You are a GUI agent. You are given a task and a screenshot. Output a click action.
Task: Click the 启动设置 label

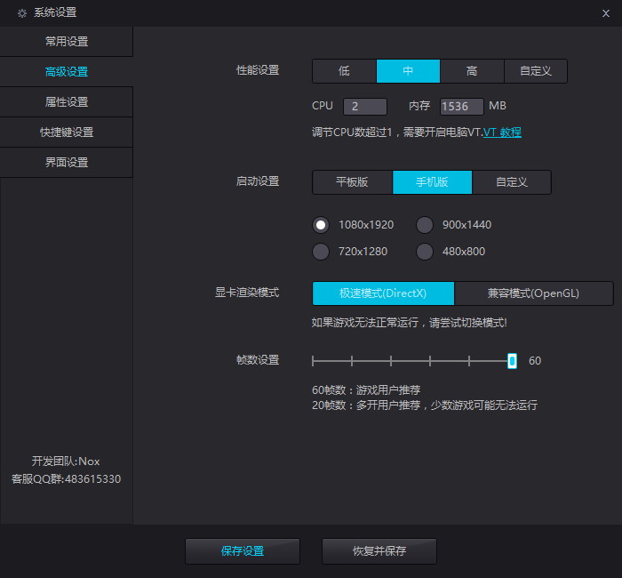tap(258, 181)
